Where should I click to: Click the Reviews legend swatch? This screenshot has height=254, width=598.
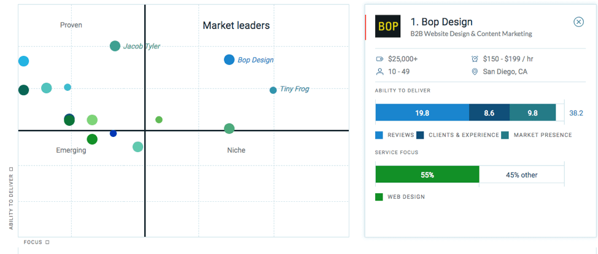(379, 135)
